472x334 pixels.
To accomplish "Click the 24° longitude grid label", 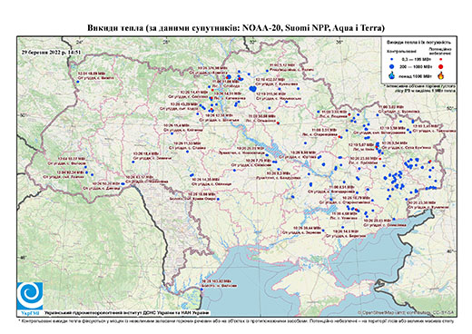I will tap(80, 42).
